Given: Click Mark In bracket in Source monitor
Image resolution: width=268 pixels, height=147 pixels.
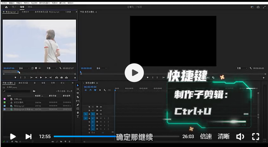Looking at the screenshot, I should point(20,77).
